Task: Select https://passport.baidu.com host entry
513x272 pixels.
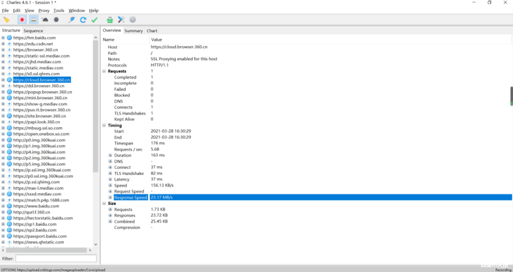Action: (40, 236)
